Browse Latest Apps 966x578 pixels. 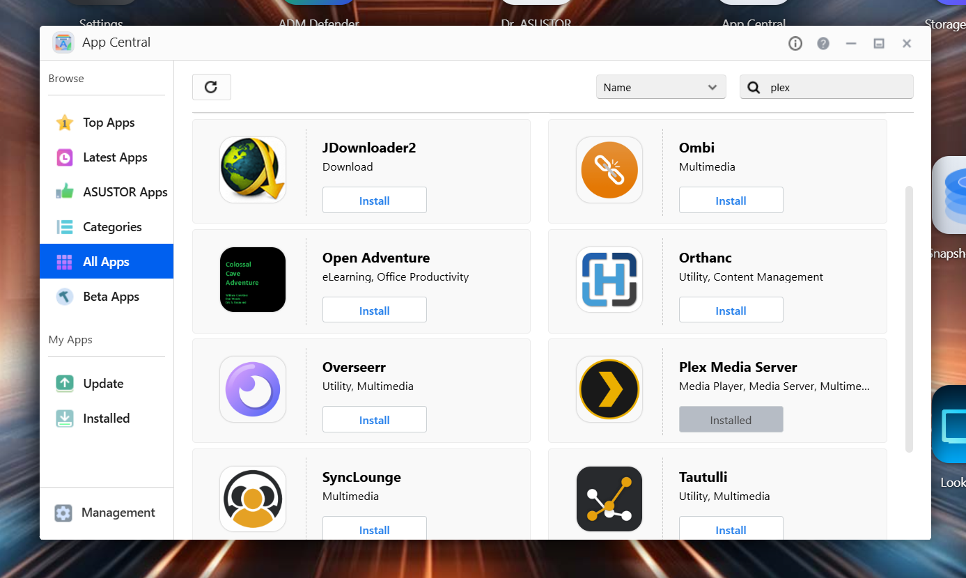107,157
